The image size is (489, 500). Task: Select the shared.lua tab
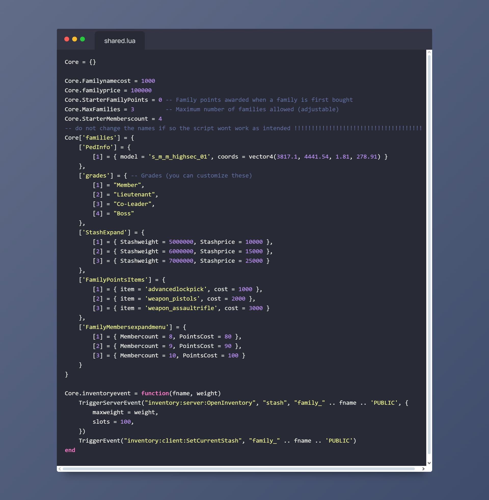(120, 41)
